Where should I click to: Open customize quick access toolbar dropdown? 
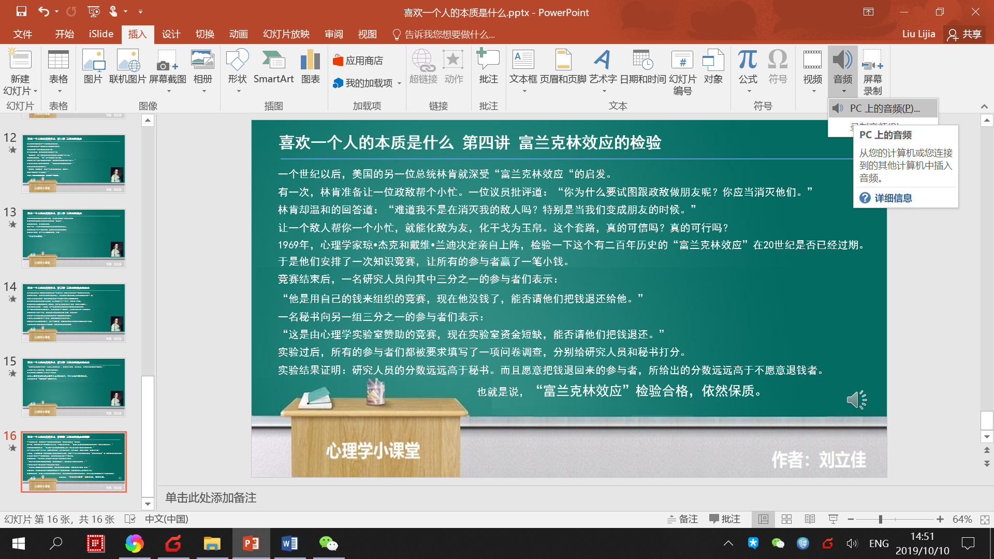click(140, 11)
